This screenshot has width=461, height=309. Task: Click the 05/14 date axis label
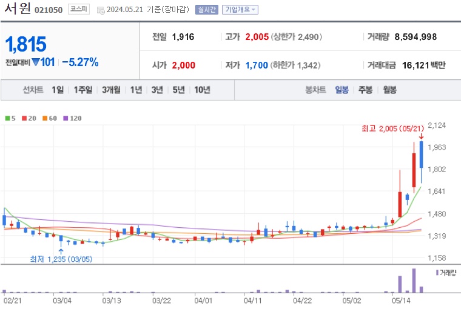click(401, 301)
